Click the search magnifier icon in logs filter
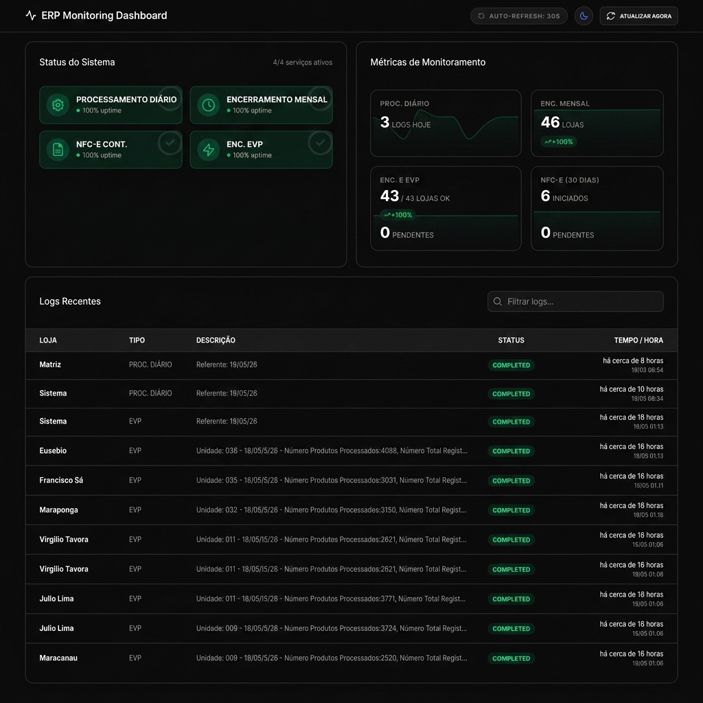Image resolution: width=703 pixels, height=703 pixels. [497, 302]
